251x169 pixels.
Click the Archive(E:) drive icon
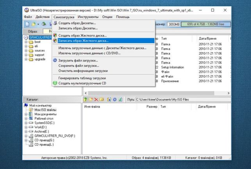click(x=31, y=131)
